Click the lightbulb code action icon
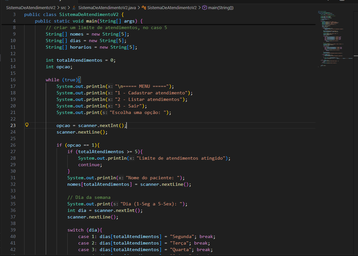The height and width of the screenshot is (256, 358). (27, 125)
